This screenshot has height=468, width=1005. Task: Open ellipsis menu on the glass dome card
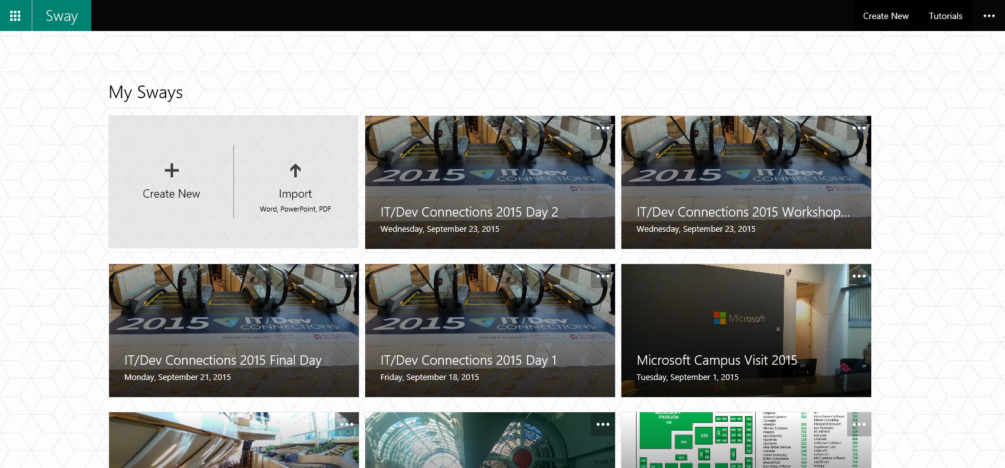tap(602, 424)
